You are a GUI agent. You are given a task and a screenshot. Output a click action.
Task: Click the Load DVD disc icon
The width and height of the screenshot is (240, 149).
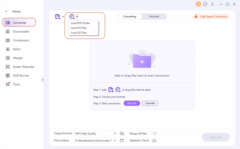(72, 16)
